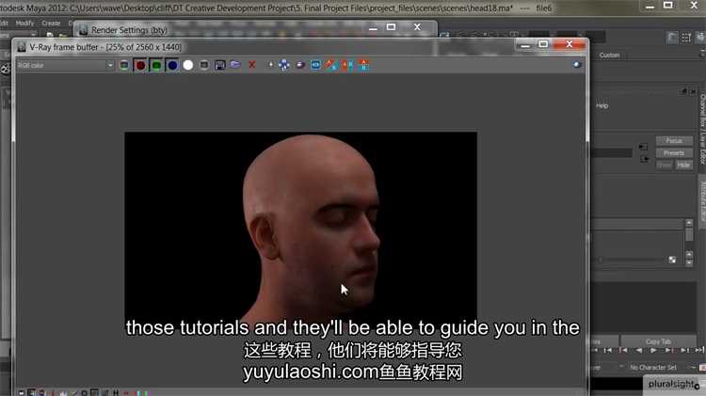The image size is (706, 396).
Task: Open the Attribute Editor side tab
Action: click(702, 201)
